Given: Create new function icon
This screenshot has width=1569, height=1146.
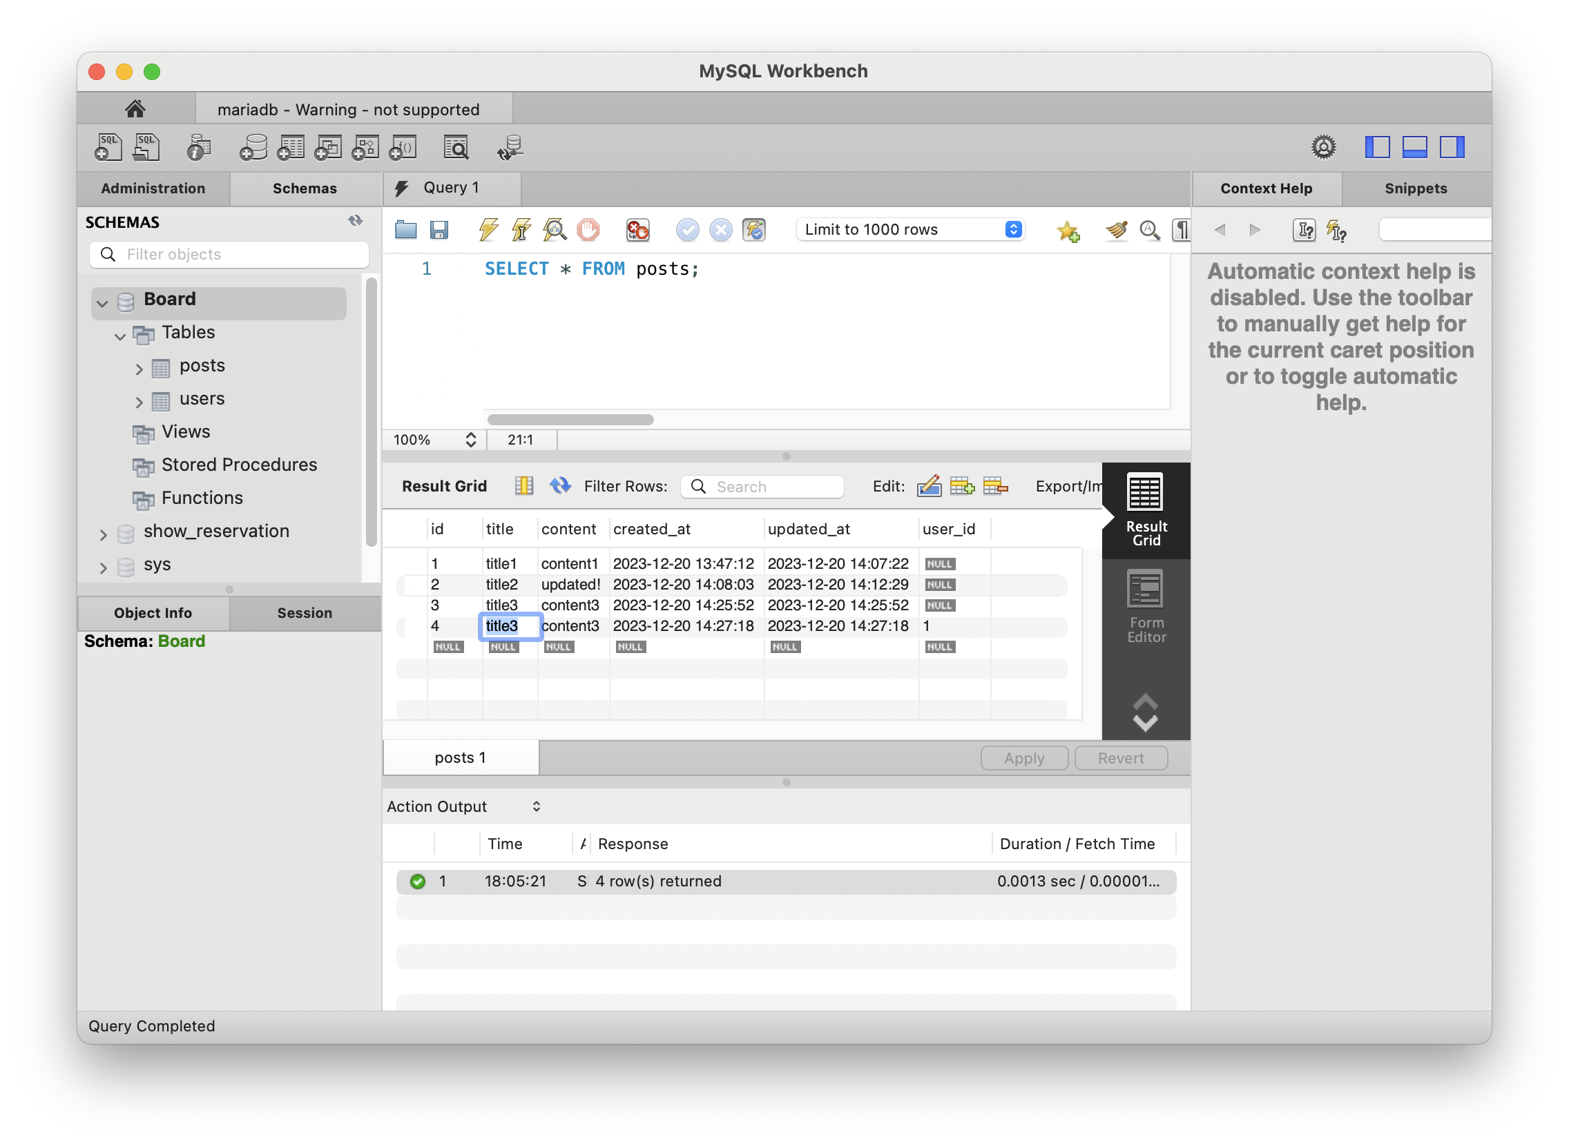Looking at the screenshot, I should coord(403,147).
